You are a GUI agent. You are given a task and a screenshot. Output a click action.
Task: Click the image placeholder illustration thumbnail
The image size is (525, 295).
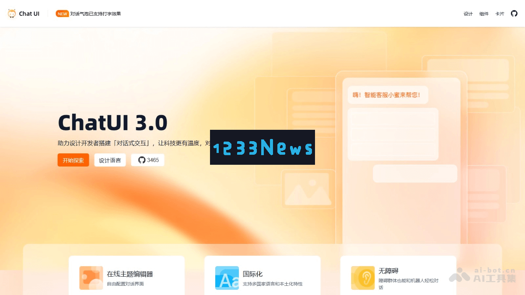308,189
